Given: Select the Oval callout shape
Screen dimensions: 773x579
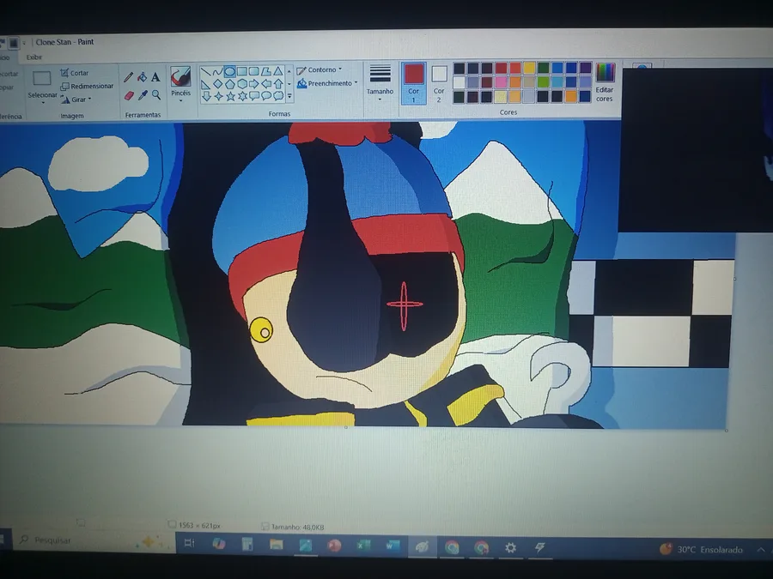Looking at the screenshot, I should pos(267,95).
